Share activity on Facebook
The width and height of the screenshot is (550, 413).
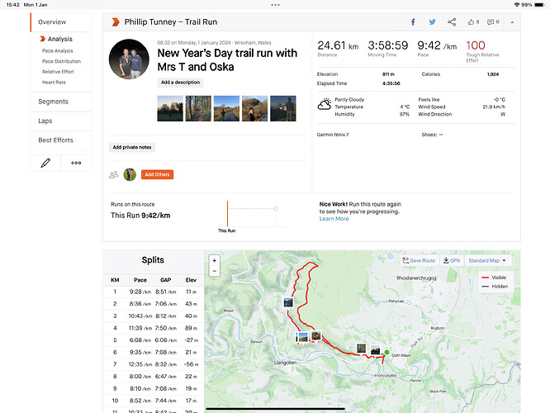point(413,22)
